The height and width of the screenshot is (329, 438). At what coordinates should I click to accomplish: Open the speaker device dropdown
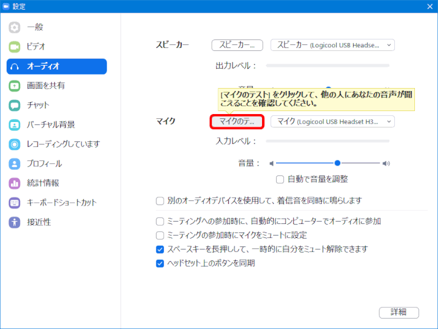[332, 45]
